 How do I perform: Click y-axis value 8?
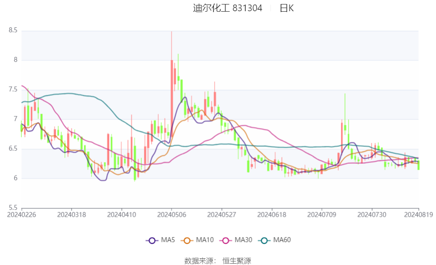point(16,60)
